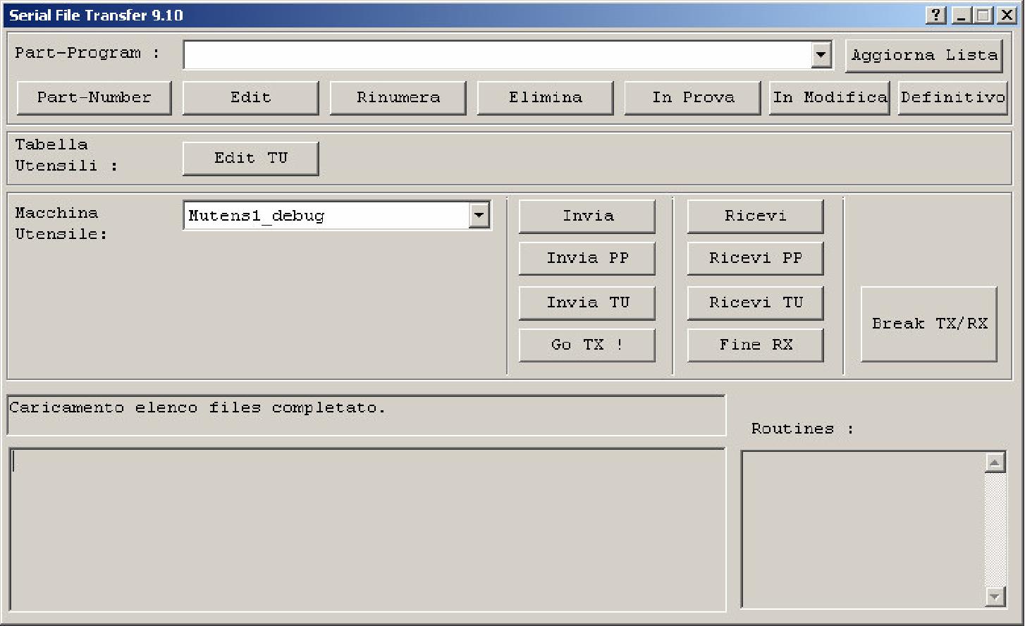The height and width of the screenshot is (626, 1025).
Task: Send tool table with Invia TU
Action: click(x=587, y=303)
